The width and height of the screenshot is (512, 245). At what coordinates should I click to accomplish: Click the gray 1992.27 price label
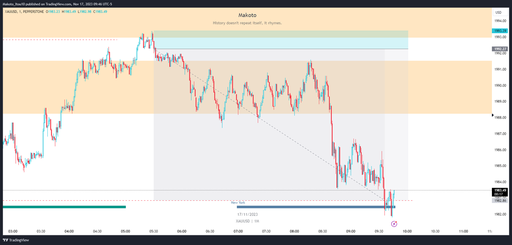[500, 49]
